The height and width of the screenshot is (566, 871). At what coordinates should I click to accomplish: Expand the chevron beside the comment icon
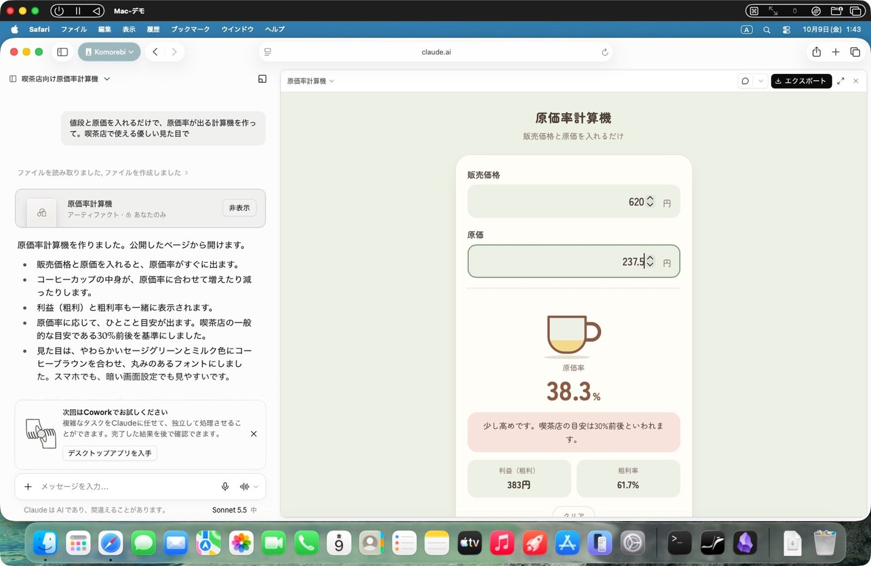coord(761,81)
